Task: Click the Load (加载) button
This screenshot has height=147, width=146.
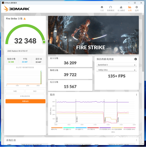Action: tap(15, 91)
